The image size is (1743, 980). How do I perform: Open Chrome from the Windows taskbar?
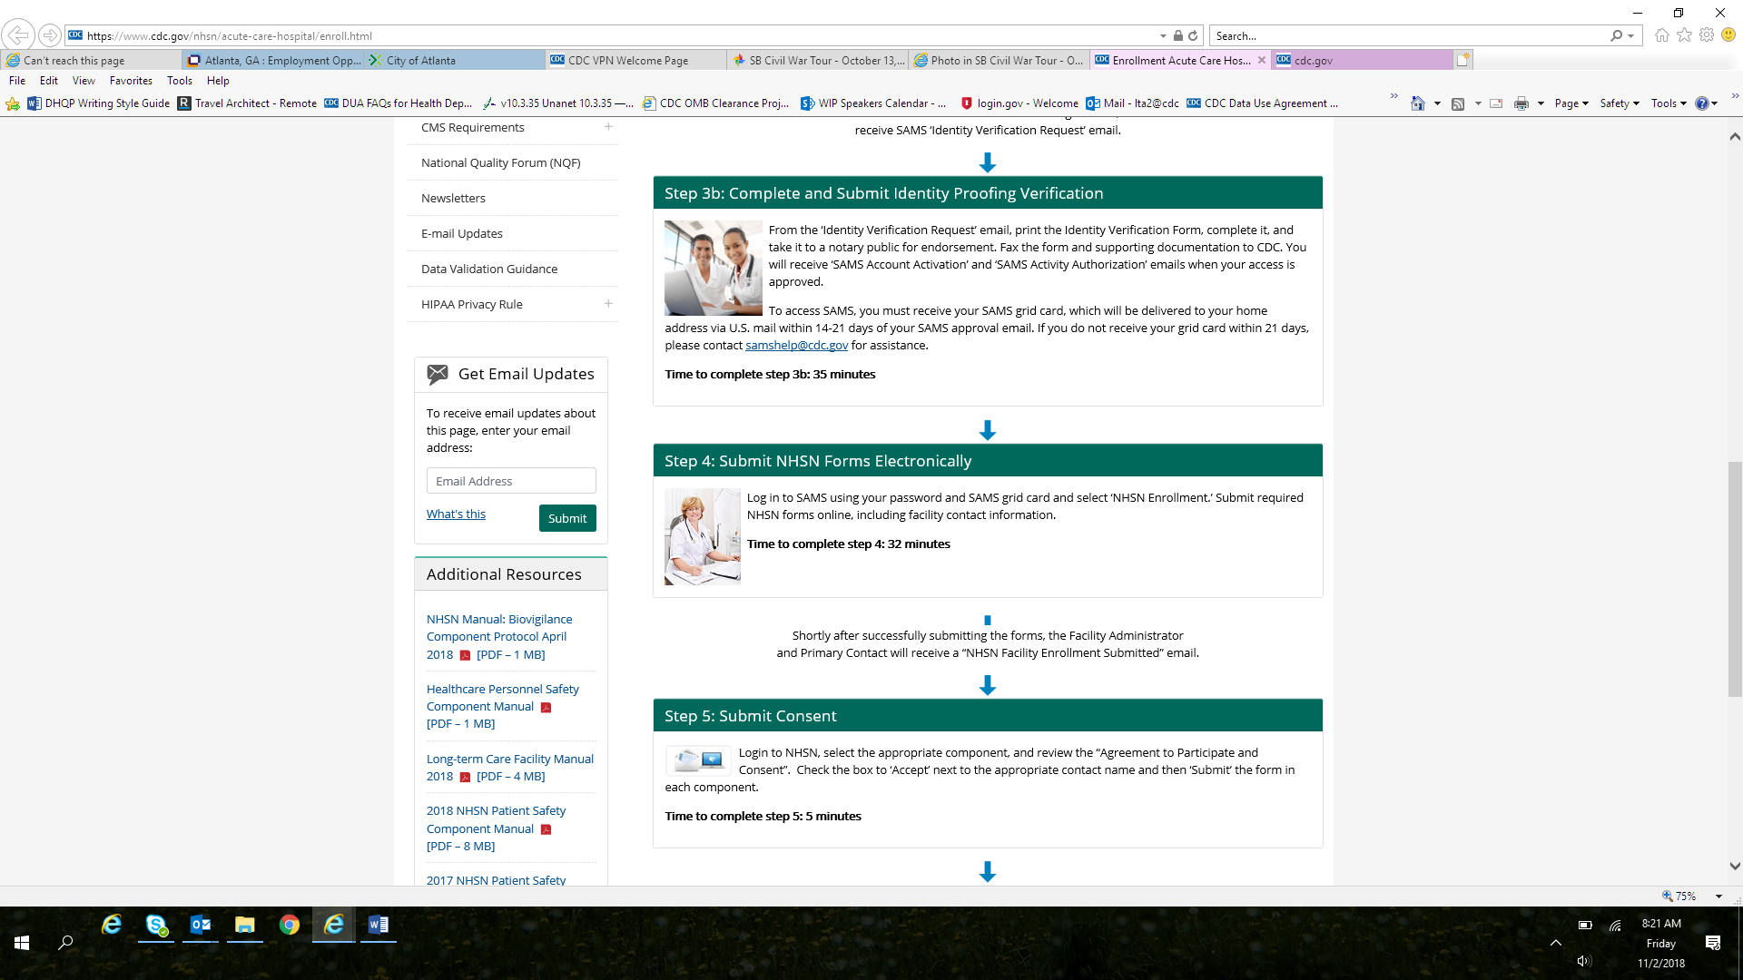pos(290,925)
